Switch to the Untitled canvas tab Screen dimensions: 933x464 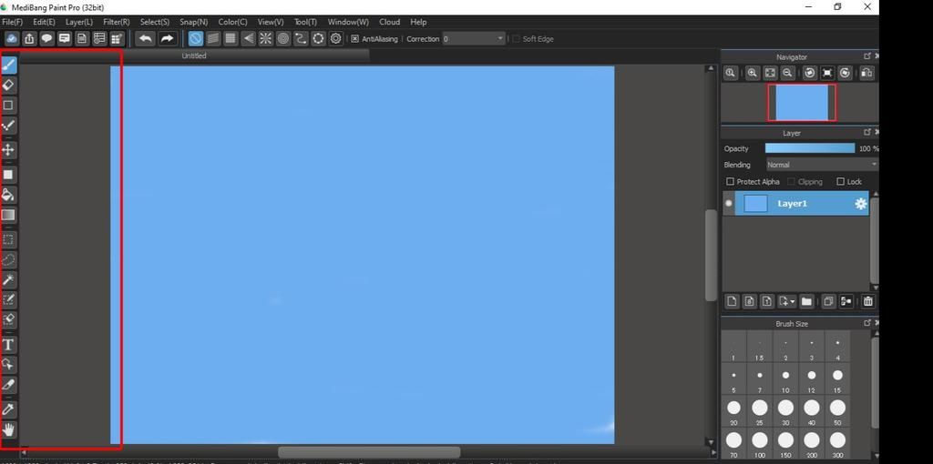[x=194, y=55]
